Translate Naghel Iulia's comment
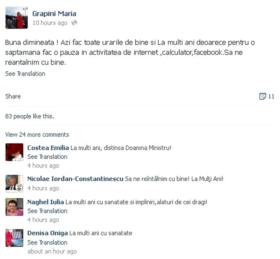The image size is (280, 259). click(x=47, y=211)
